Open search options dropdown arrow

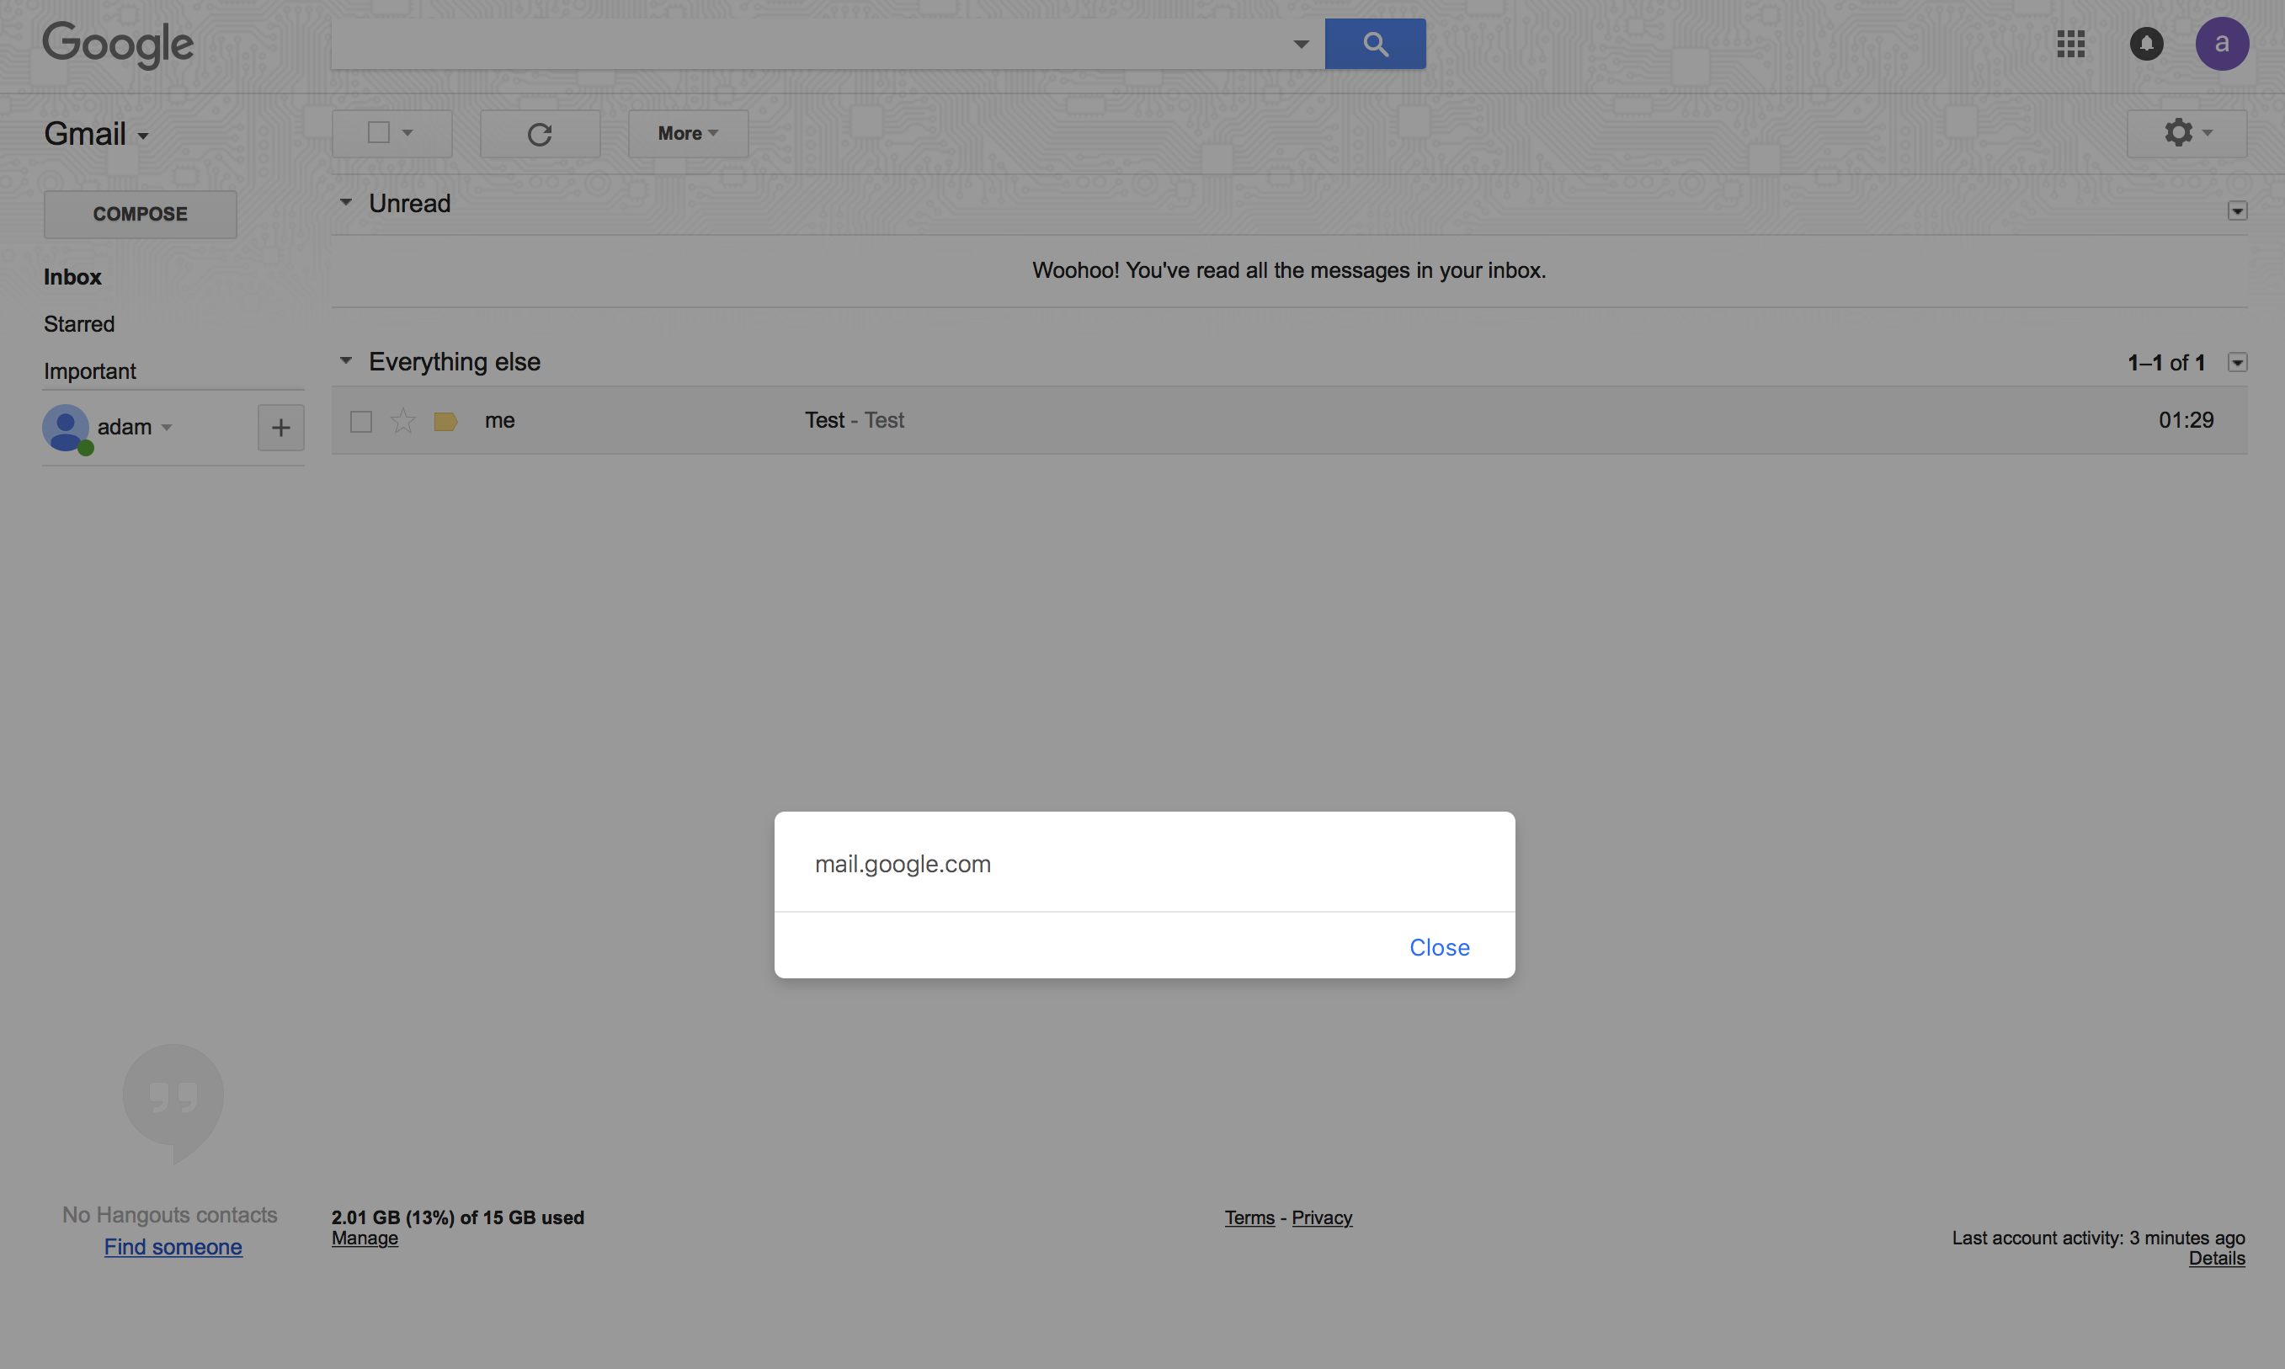(1301, 43)
